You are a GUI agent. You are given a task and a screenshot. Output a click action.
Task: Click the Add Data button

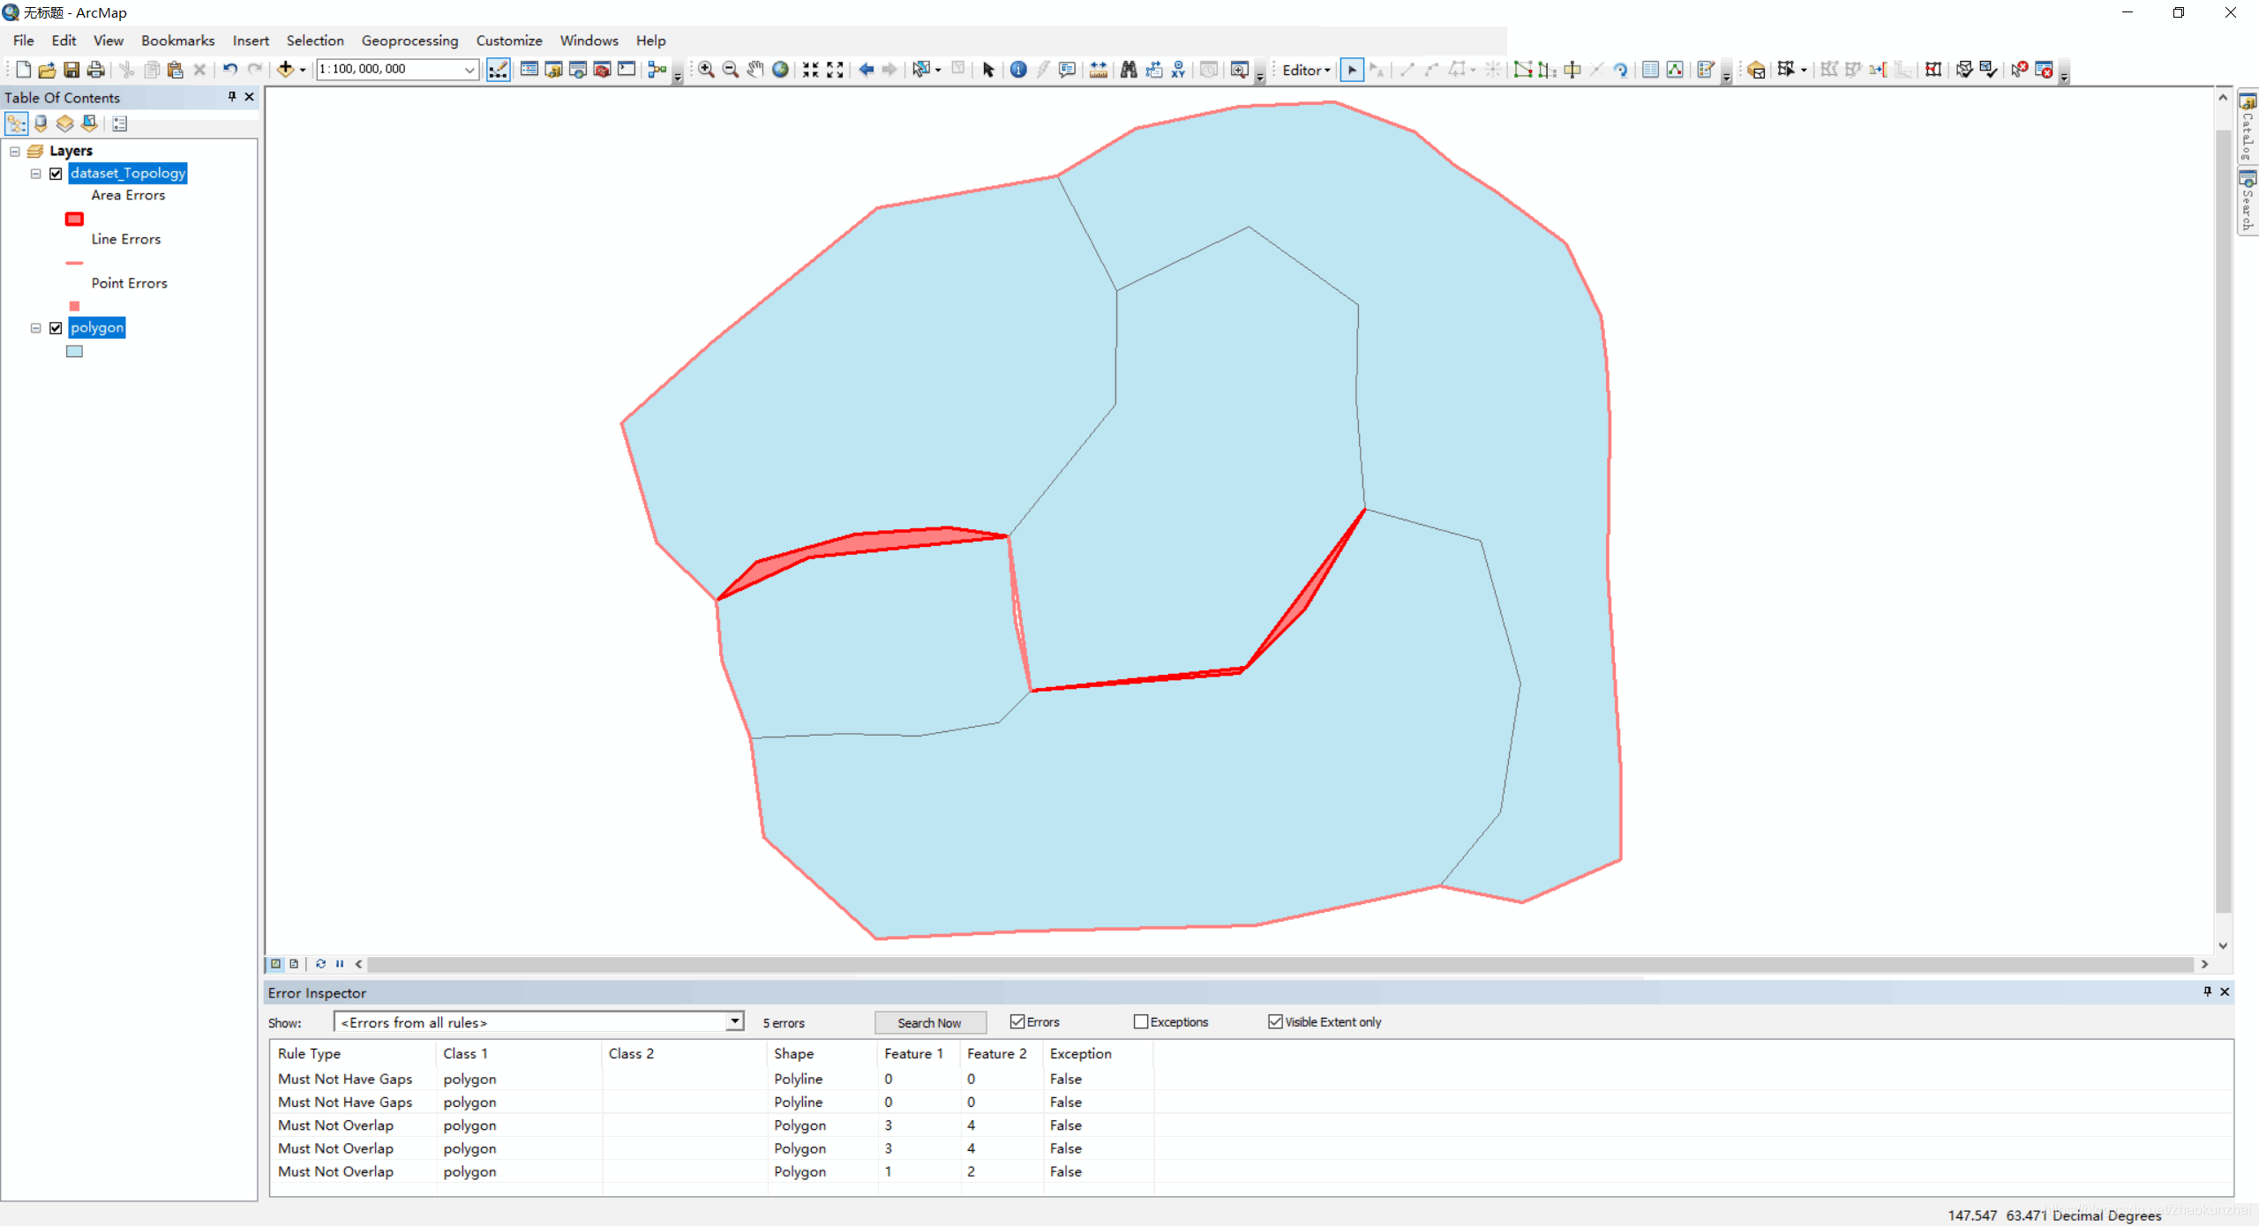[285, 69]
